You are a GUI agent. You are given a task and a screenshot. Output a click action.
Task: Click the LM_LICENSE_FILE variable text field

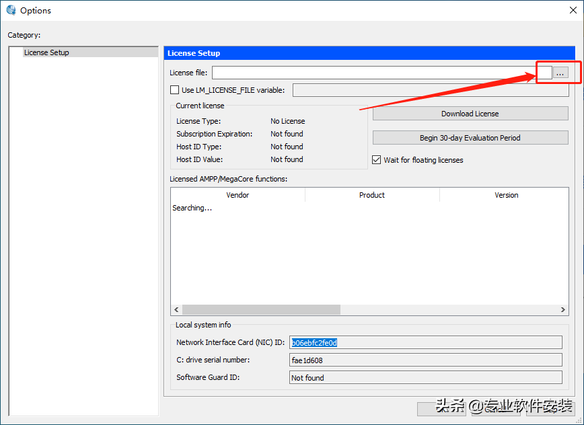click(x=431, y=90)
